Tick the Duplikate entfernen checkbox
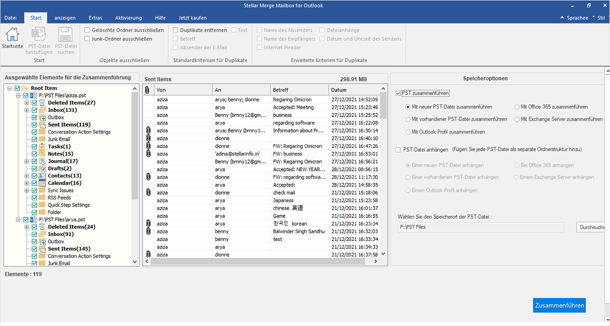This screenshot has height=326, width=610. click(x=176, y=30)
